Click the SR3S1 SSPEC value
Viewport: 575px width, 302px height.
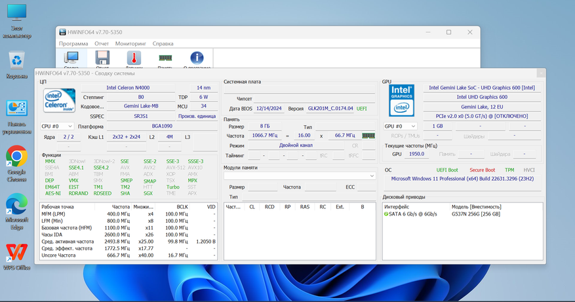pos(141,116)
